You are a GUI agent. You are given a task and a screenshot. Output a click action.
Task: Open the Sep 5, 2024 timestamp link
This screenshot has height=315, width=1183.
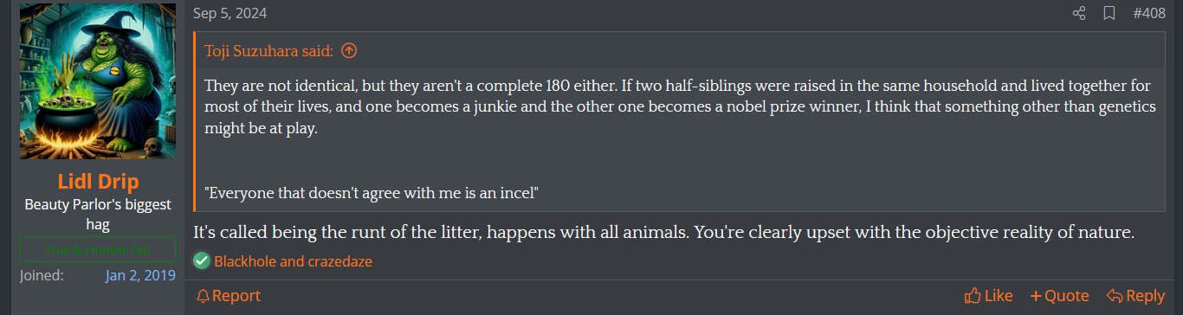pyautogui.click(x=229, y=13)
